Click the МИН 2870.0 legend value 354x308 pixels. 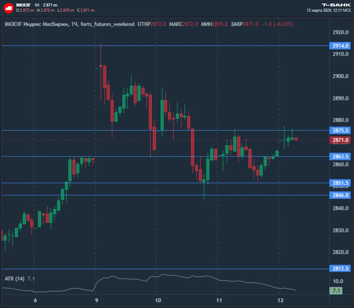[214, 24]
